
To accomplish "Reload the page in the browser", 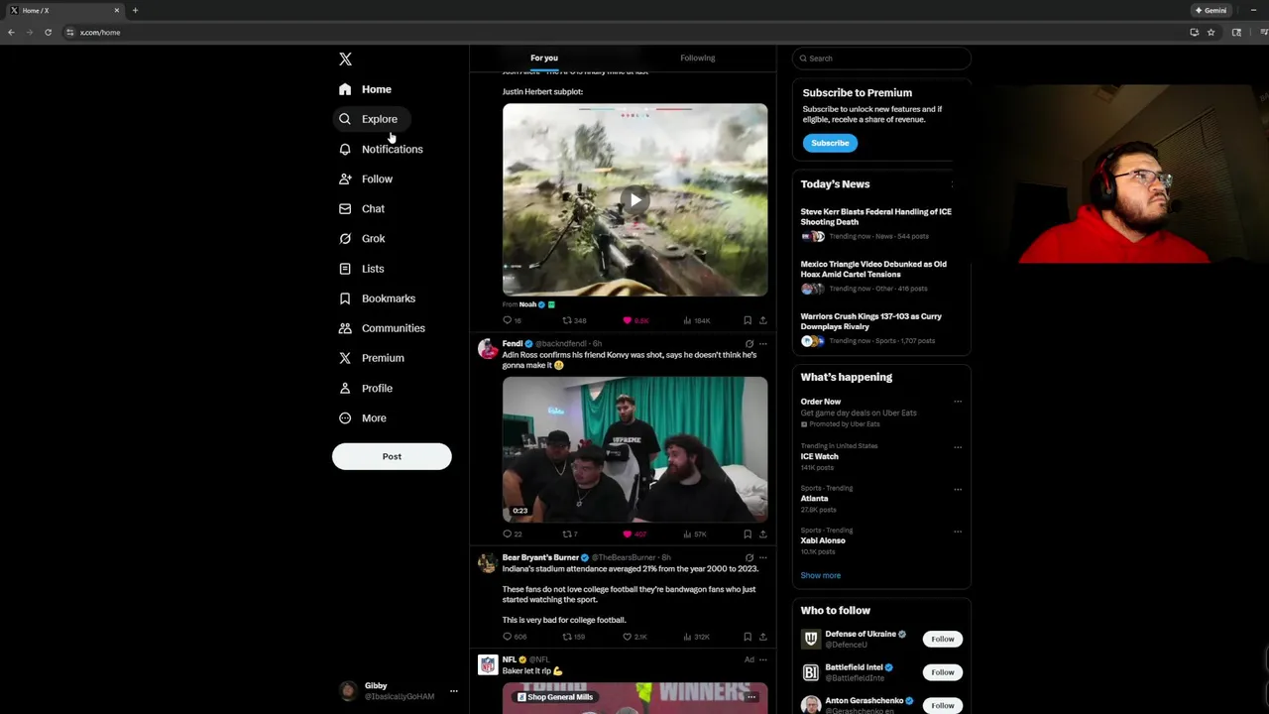I will tap(48, 32).
